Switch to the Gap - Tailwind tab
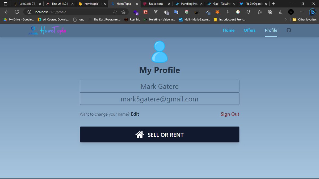This screenshot has height=179, width=319. point(221,4)
